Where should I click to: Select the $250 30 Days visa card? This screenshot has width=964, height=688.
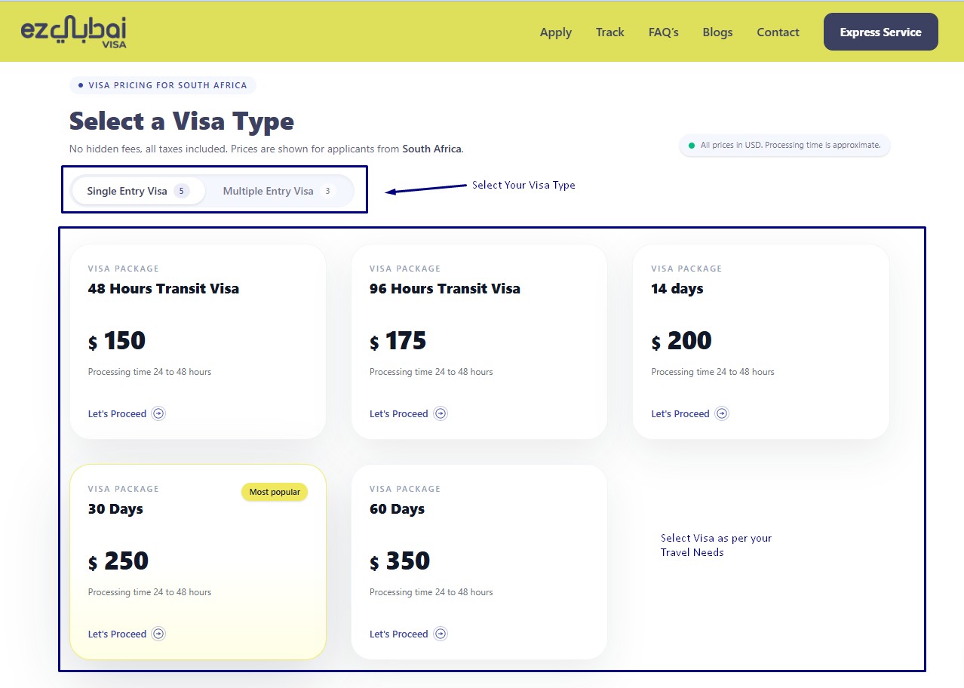click(198, 561)
